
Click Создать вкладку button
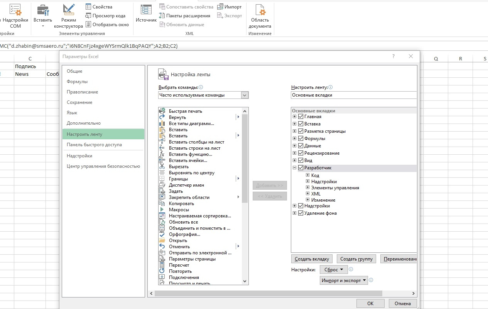(x=312, y=259)
